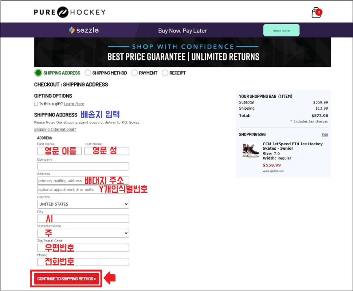Click the $13.99 shipping amount
Screen dimensions: 353x291
click(321, 108)
